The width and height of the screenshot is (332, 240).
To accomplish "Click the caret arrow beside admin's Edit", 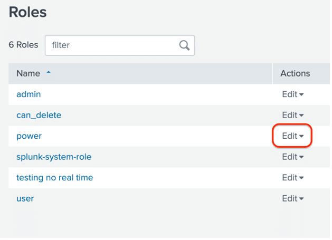I will [x=301, y=94].
